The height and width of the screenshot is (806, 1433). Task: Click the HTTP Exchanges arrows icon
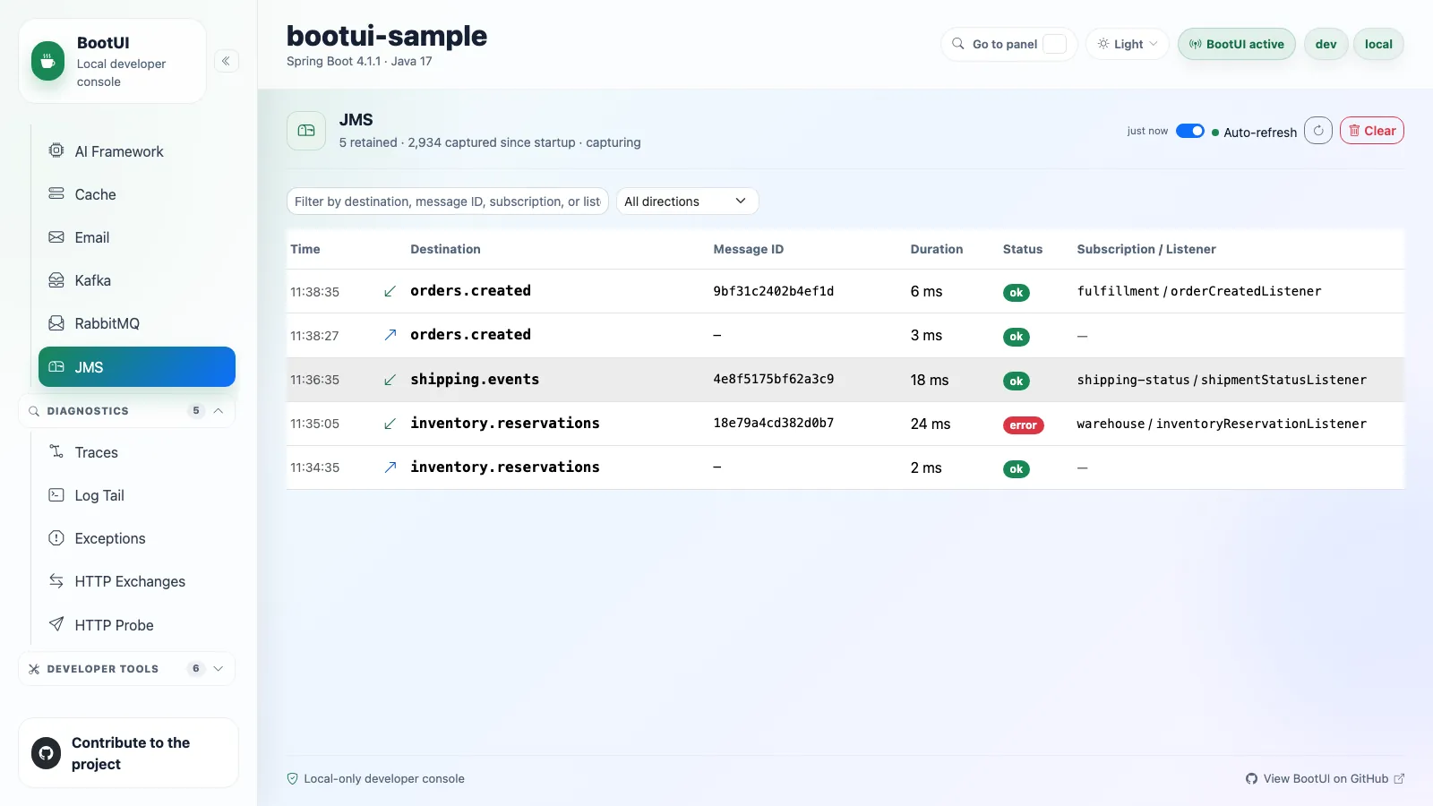(56, 581)
